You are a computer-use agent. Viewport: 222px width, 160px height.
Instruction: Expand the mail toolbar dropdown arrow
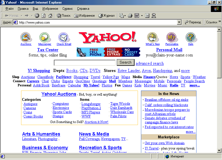pos(125,16)
